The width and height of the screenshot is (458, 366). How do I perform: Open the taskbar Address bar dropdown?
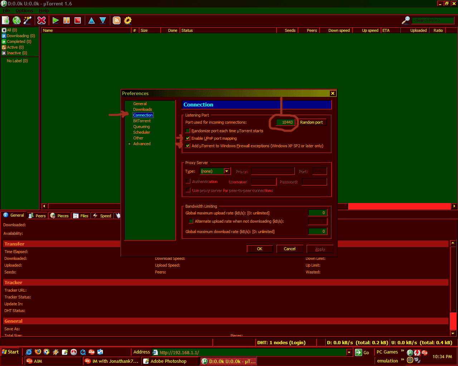click(349, 352)
